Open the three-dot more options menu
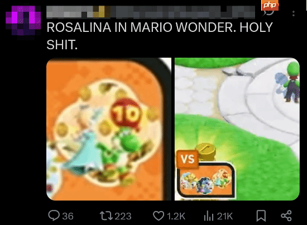Screen dimensions: 307x225 point(293,13)
